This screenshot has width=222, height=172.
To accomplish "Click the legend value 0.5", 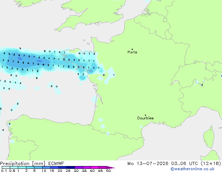I will tap(12, 171).
